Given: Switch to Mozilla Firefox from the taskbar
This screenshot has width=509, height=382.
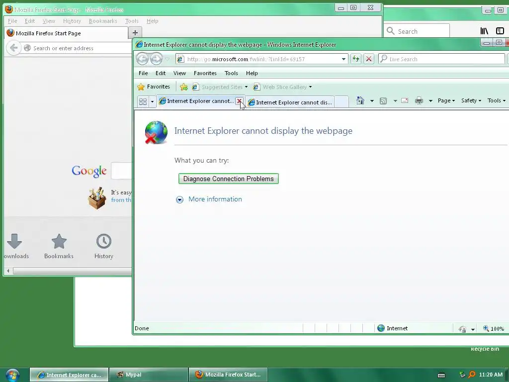Looking at the screenshot, I should 228,375.
